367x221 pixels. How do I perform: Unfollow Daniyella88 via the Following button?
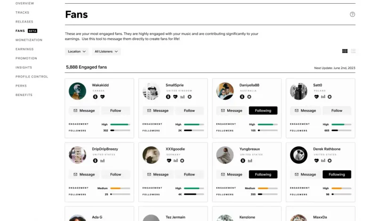pos(263,110)
